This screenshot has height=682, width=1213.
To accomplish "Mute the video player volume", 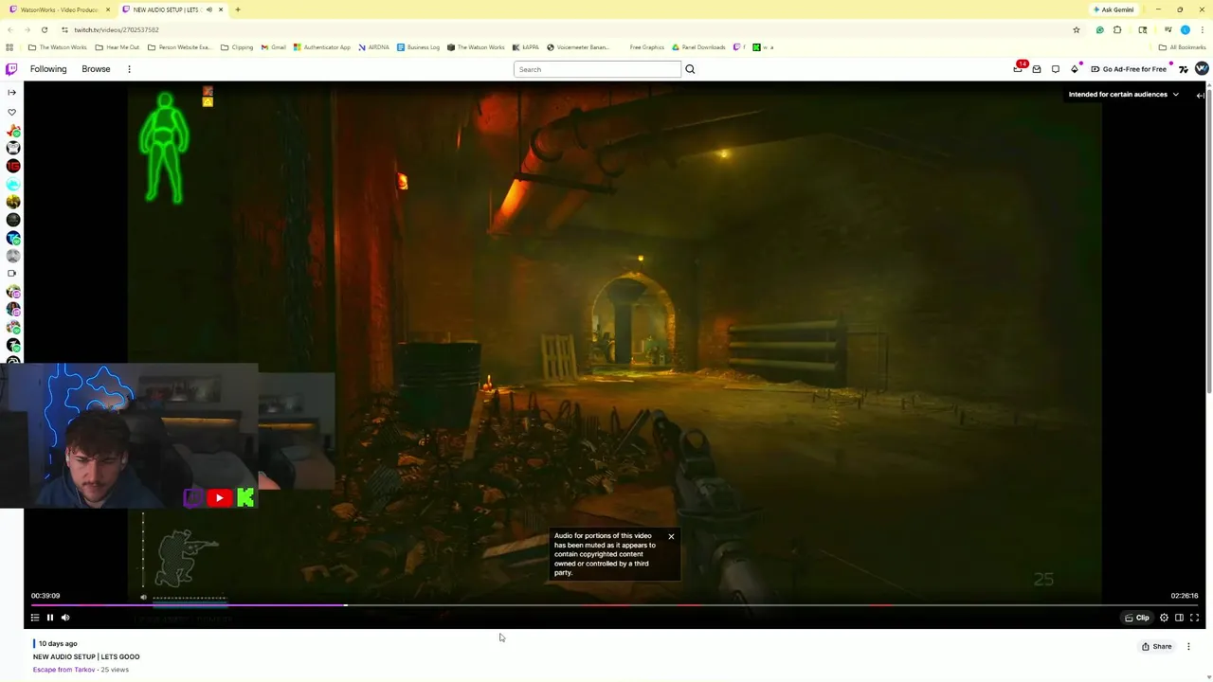I will tap(65, 618).
